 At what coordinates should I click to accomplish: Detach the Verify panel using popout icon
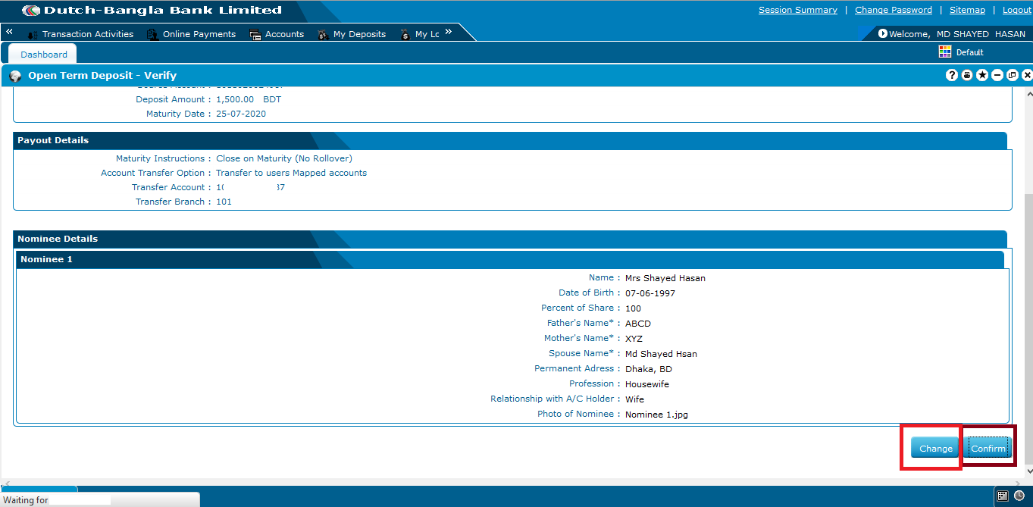pos(1013,75)
